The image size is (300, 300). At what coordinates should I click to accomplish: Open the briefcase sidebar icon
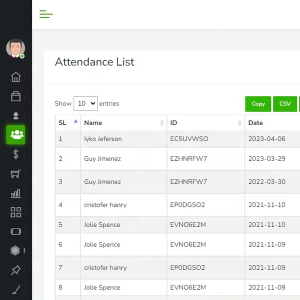click(x=16, y=96)
